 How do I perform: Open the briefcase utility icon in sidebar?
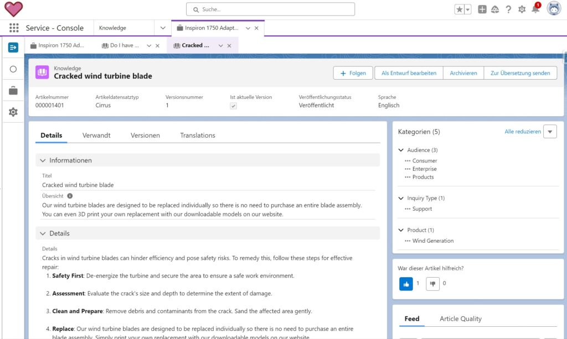pos(13,91)
